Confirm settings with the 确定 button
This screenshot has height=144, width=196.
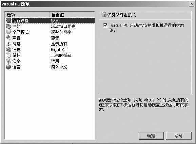151,135
